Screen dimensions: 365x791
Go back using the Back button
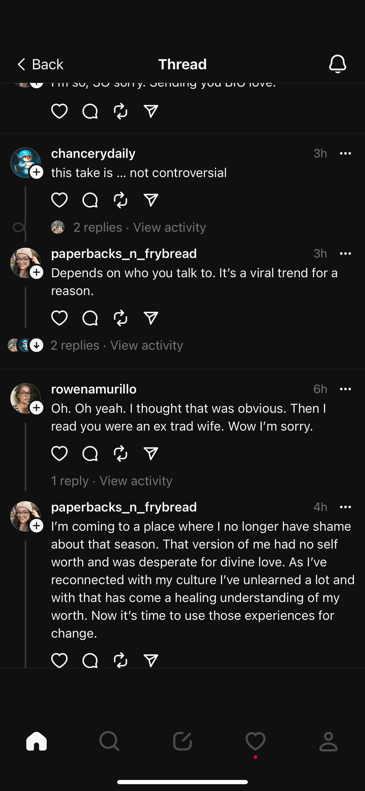40,64
